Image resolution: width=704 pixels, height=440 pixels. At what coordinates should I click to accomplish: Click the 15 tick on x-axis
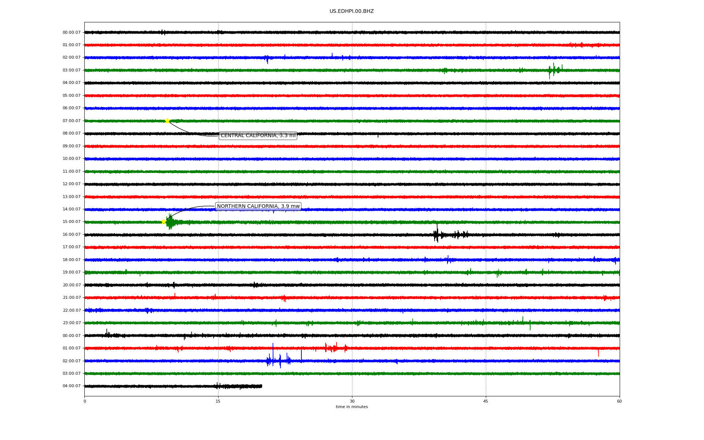pyautogui.click(x=218, y=401)
